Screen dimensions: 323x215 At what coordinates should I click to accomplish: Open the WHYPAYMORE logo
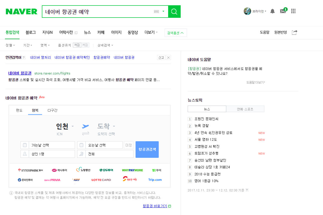pos(133,170)
